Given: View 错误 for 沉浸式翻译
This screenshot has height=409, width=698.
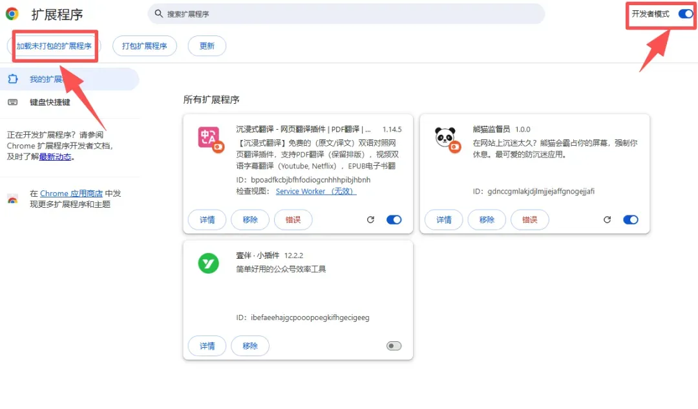Looking at the screenshot, I should 293,219.
